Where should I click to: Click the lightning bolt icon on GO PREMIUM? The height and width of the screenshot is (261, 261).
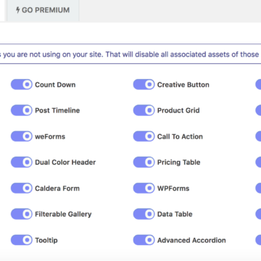(x=17, y=10)
